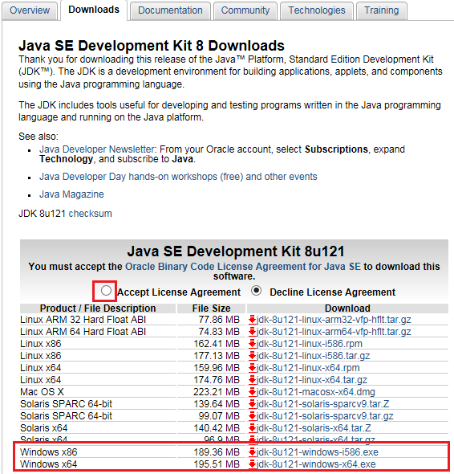Click download arrow icon beside jdk-8u121-solaris-sparcv9.tar.Z
The height and width of the screenshot is (474, 454).
pos(253,404)
